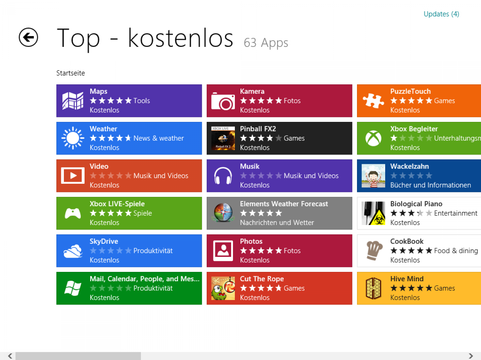Select the Musik app title
The width and height of the screenshot is (481, 360).
click(x=250, y=166)
